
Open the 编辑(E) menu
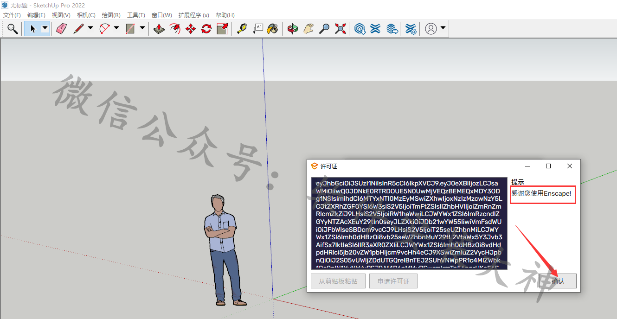(x=36, y=15)
